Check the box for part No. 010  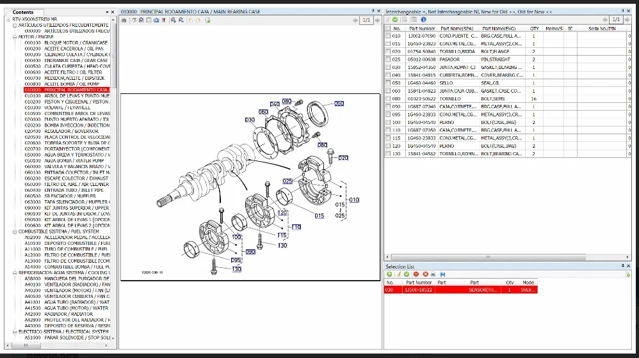point(388,36)
